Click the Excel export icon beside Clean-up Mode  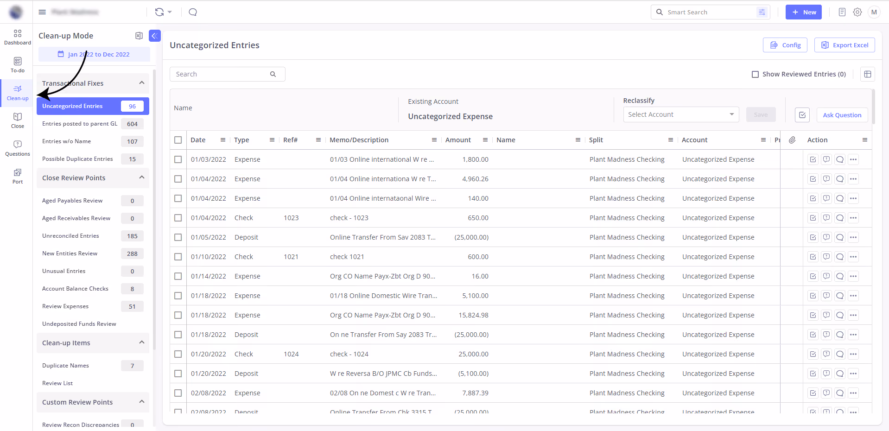click(139, 36)
